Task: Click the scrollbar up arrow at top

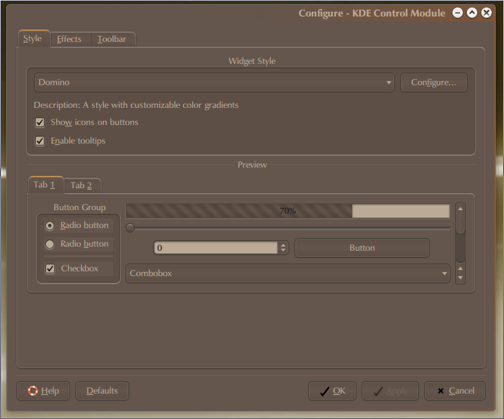Action: click(x=460, y=209)
